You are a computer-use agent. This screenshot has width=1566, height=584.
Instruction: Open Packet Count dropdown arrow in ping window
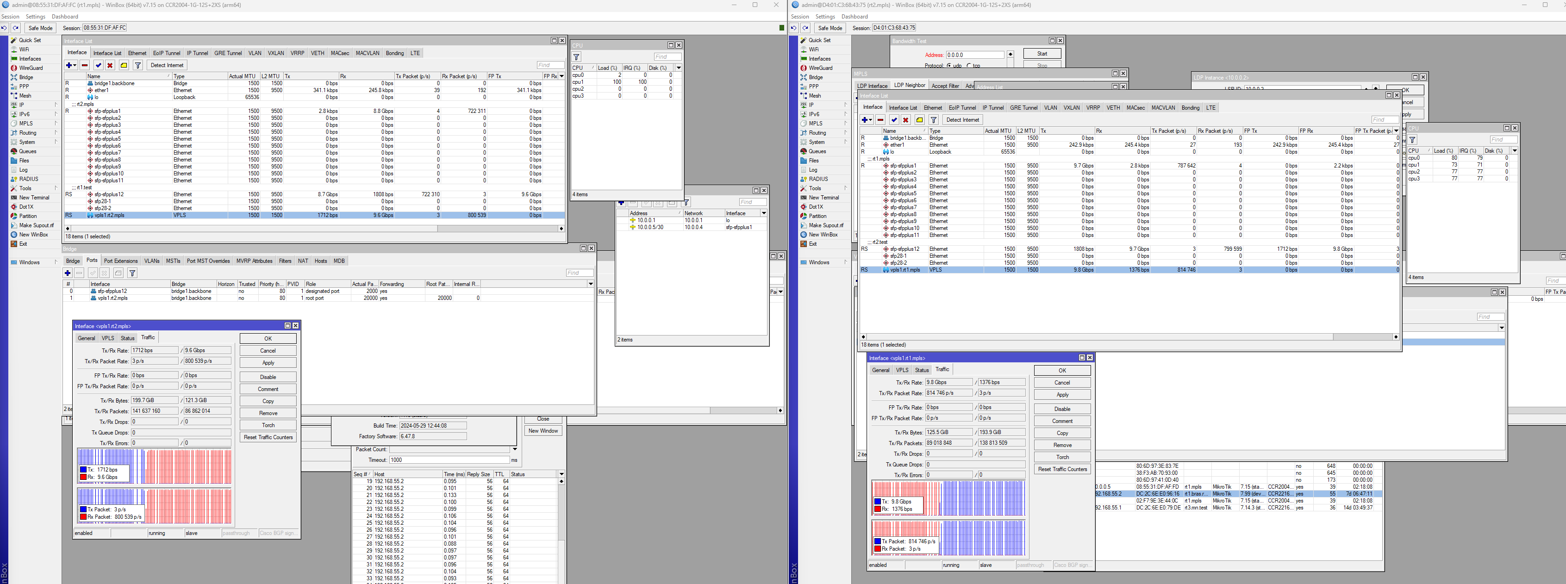pyautogui.click(x=514, y=449)
